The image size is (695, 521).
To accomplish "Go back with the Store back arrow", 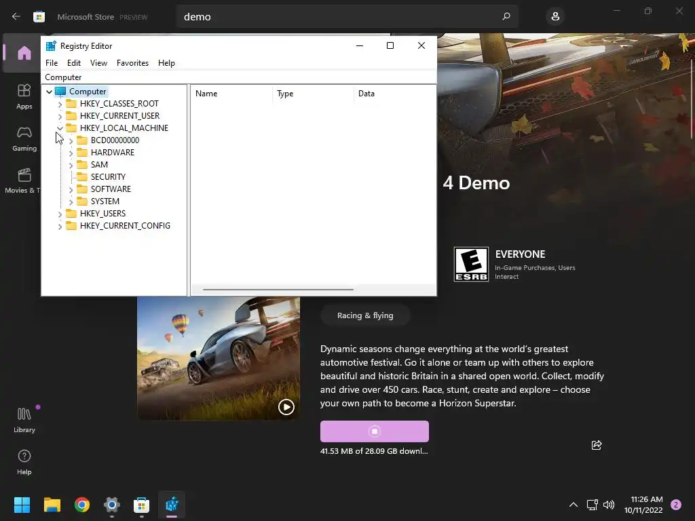I will (16, 17).
